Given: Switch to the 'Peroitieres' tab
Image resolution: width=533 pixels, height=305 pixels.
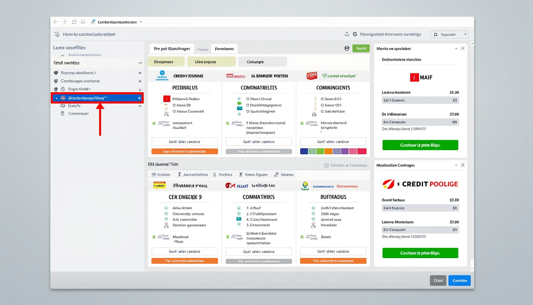Looking at the screenshot, I should pyautogui.click(x=224, y=49).
